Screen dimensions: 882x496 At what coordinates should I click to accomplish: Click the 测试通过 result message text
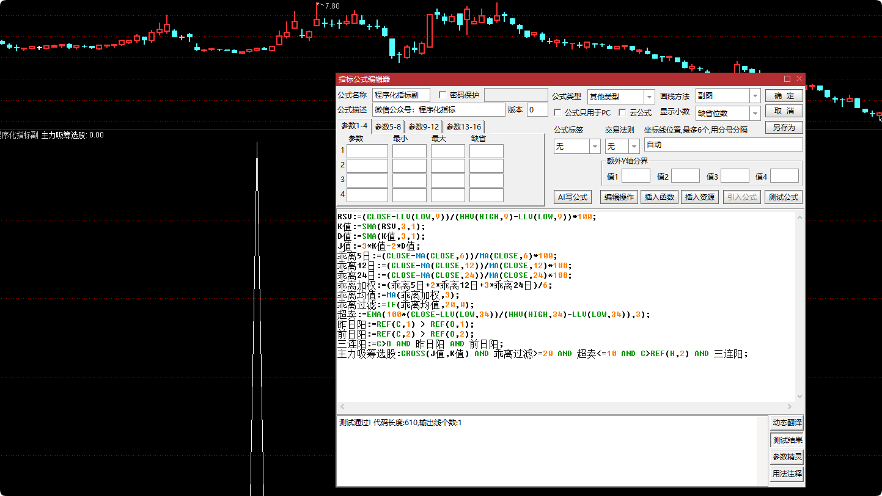[x=400, y=423]
